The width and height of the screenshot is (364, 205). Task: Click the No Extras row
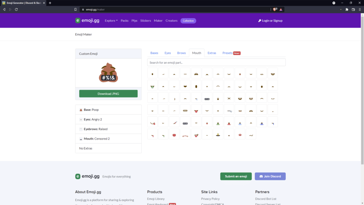(108, 148)
